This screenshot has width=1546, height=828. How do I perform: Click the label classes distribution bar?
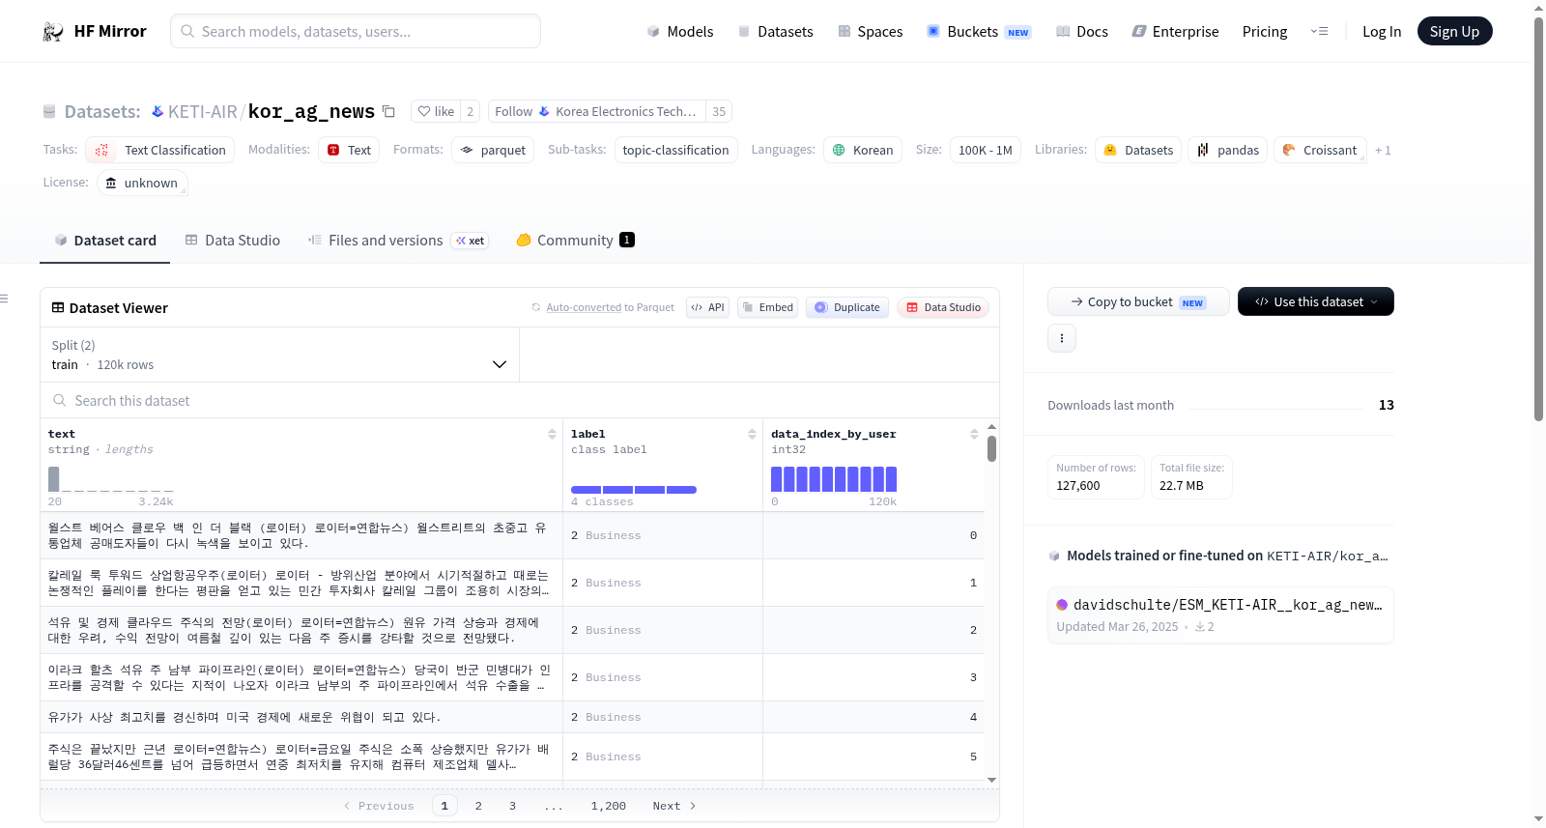pos(634,490)
